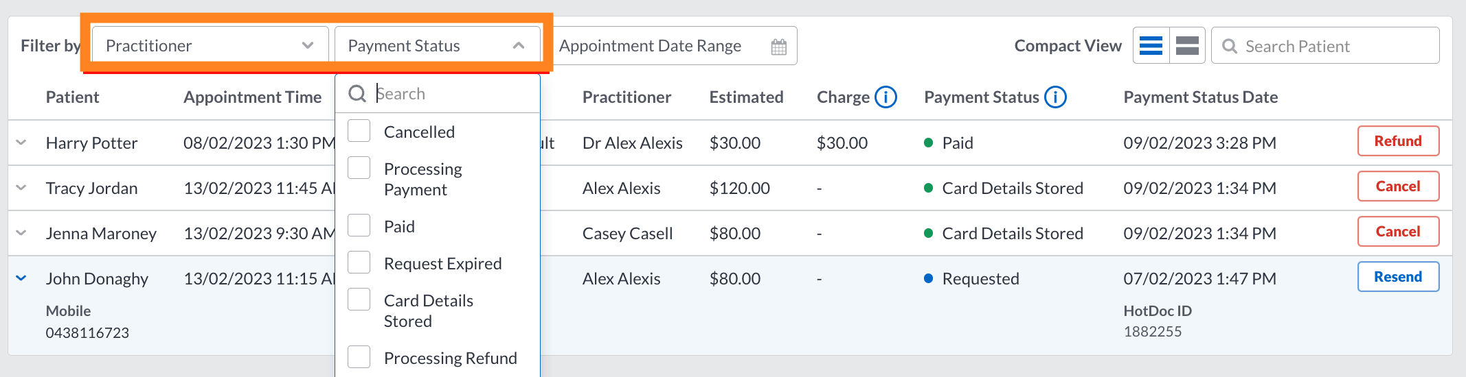Open the Practitioner filter dropdown

tap(210, 45)
